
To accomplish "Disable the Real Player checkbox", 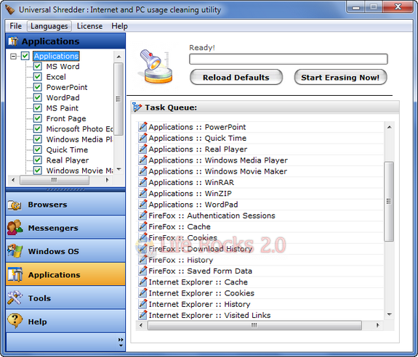I will click(x=38, y=160).
